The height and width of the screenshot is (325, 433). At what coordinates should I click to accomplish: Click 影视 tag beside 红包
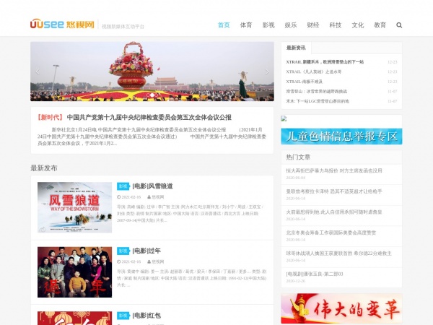(x=123, y=316)
